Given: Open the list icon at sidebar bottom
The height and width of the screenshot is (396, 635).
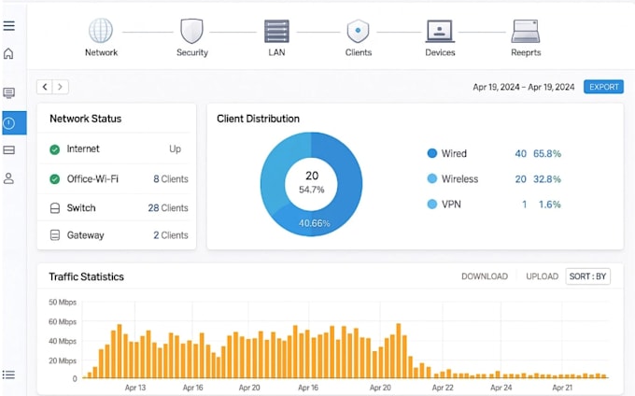Looking at the screenshot, I should point(8,375).
